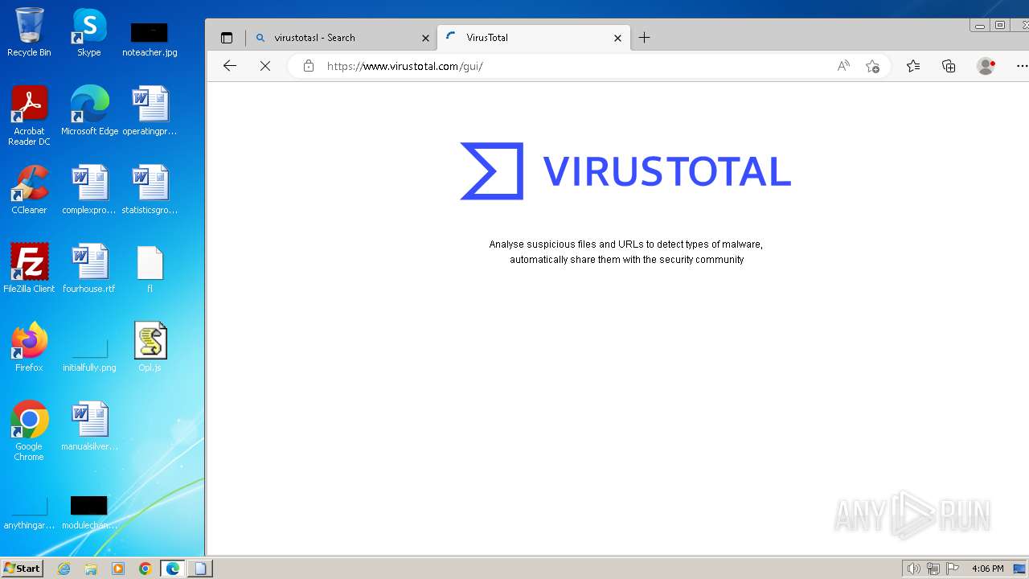Viewport: 1029px width, 579px height.
Task: Select the modulechan... desktop file
Action: point(89,513)
